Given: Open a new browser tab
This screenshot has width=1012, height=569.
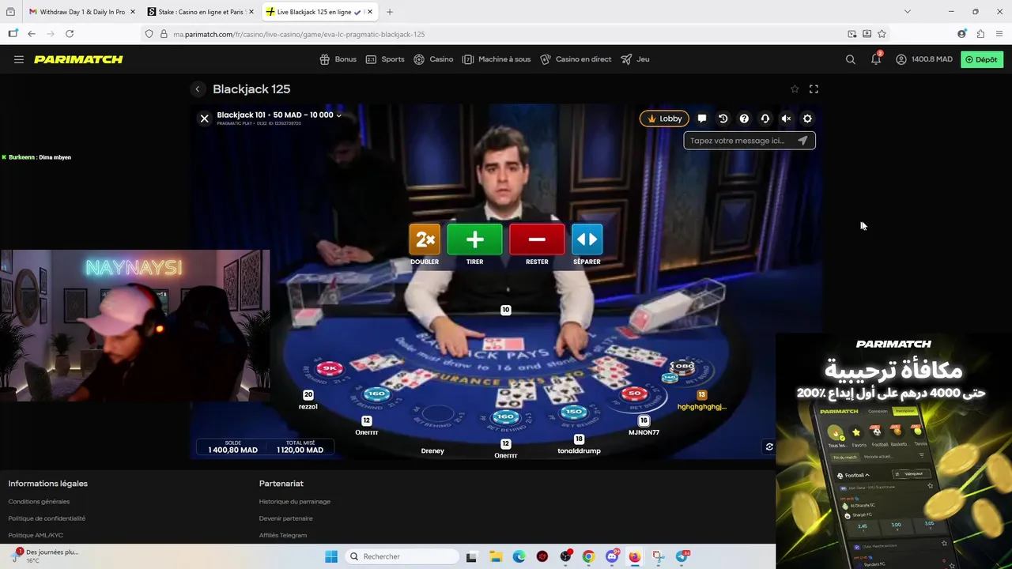Looking at the screenshot, I should click(x=390, y=12).
